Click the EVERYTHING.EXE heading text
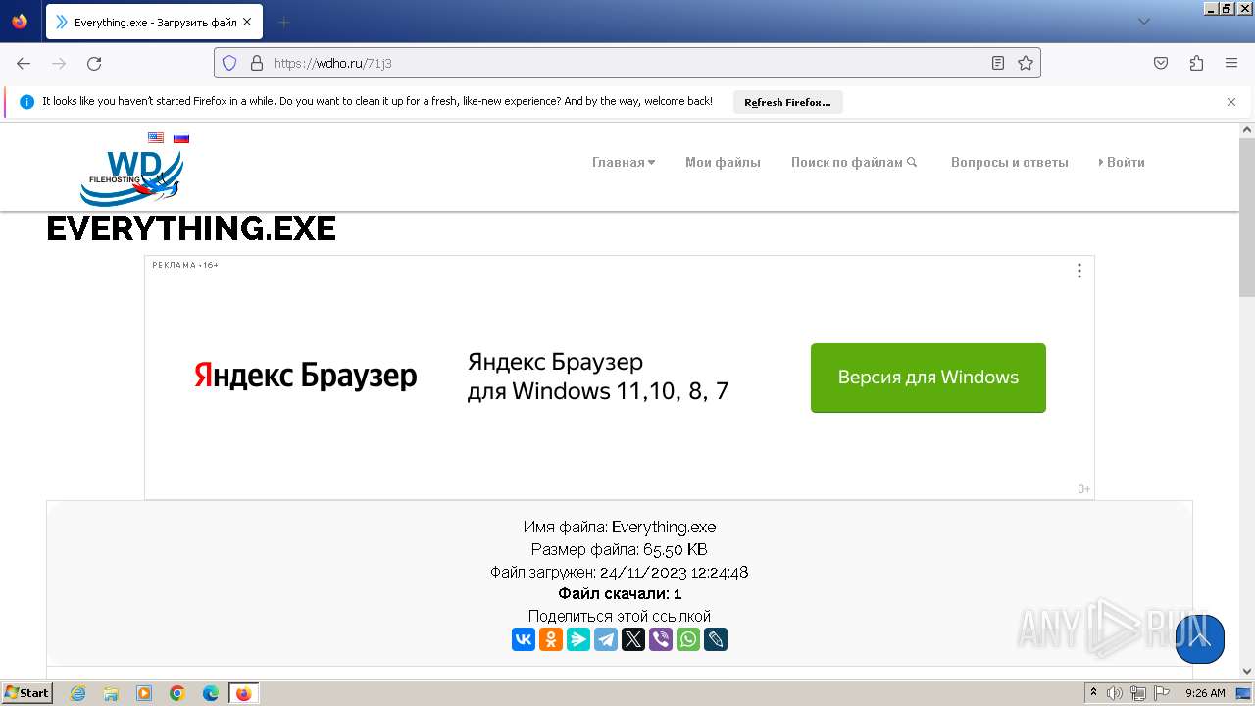 click(191, 228)
